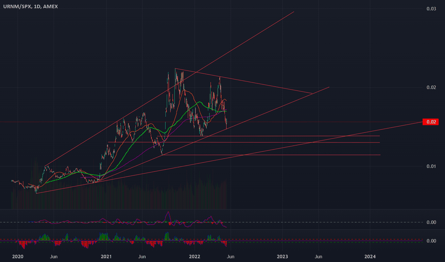The height and width of the screenshot is (262, 445).
Task: Select the lowest horizontal red support line
Action: click(x=271, y=155)
